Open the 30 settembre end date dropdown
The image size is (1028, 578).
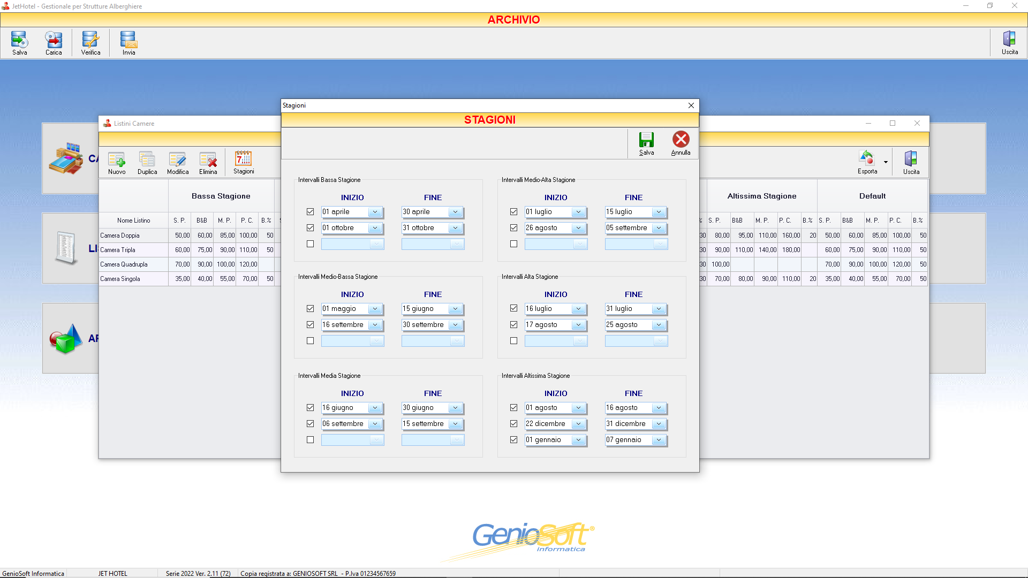pyautogui.click(x=455, y=325)
